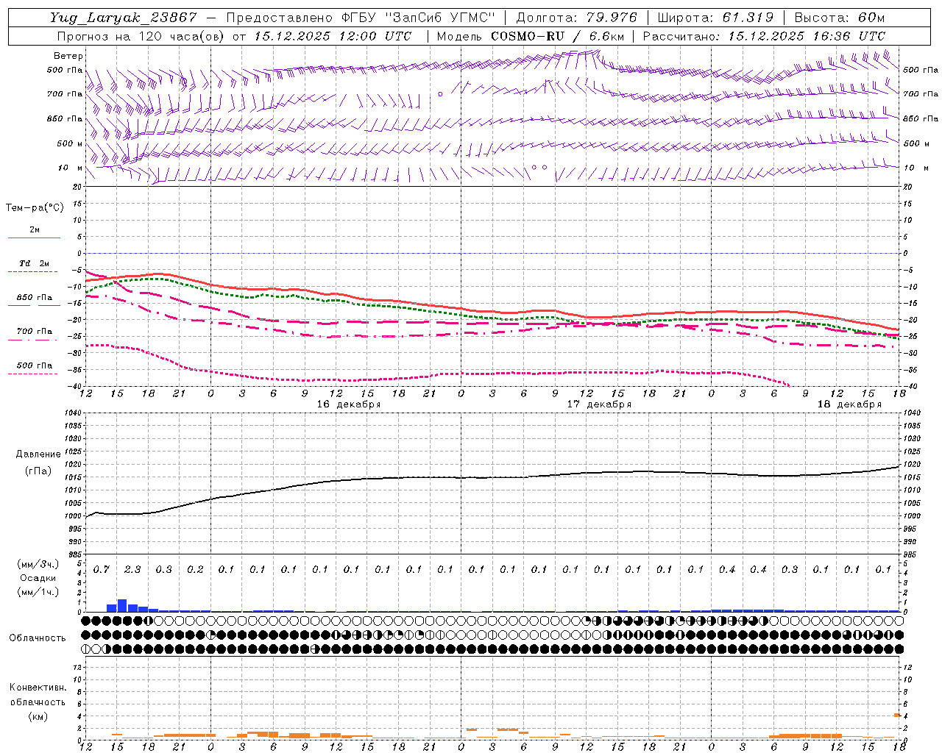Click the 3-hour precipitation value 0.2
The image size is (942, 753).
195,569
